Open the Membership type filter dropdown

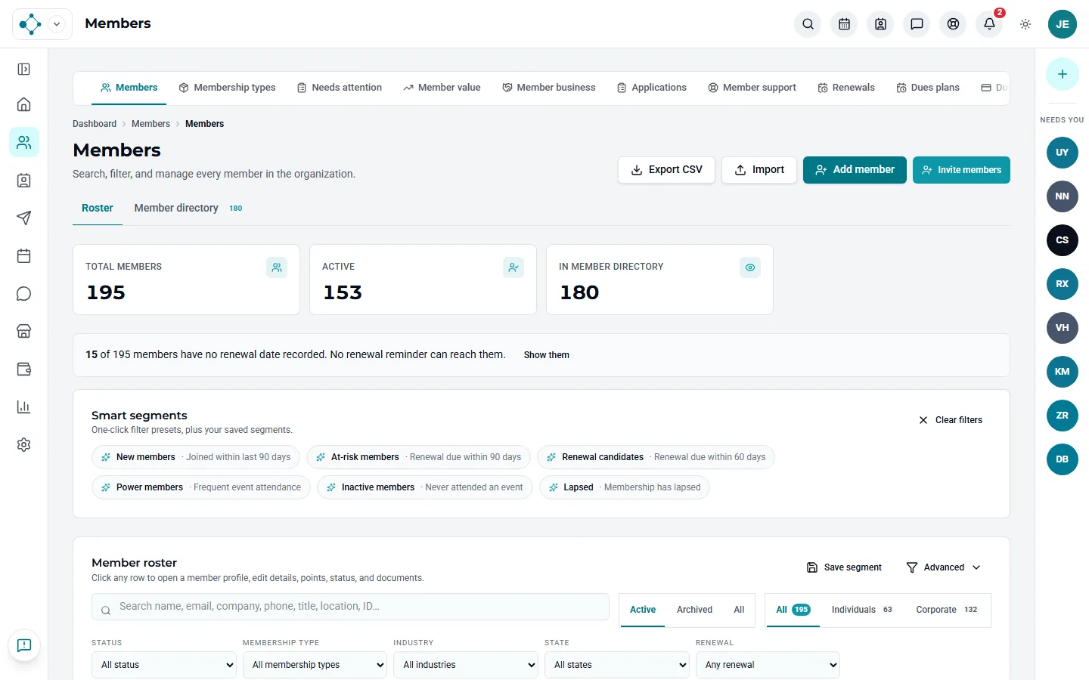(x=315, y=665)
